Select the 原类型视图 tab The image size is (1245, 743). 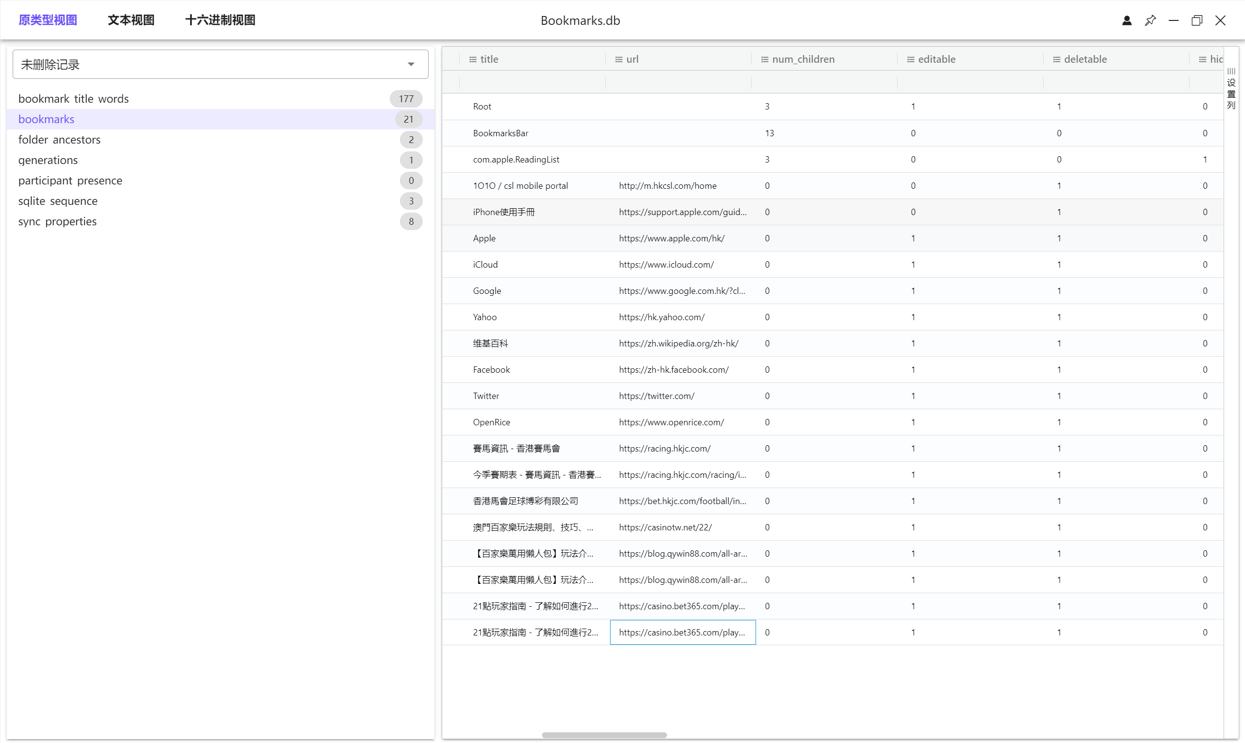tap(48, 20)
